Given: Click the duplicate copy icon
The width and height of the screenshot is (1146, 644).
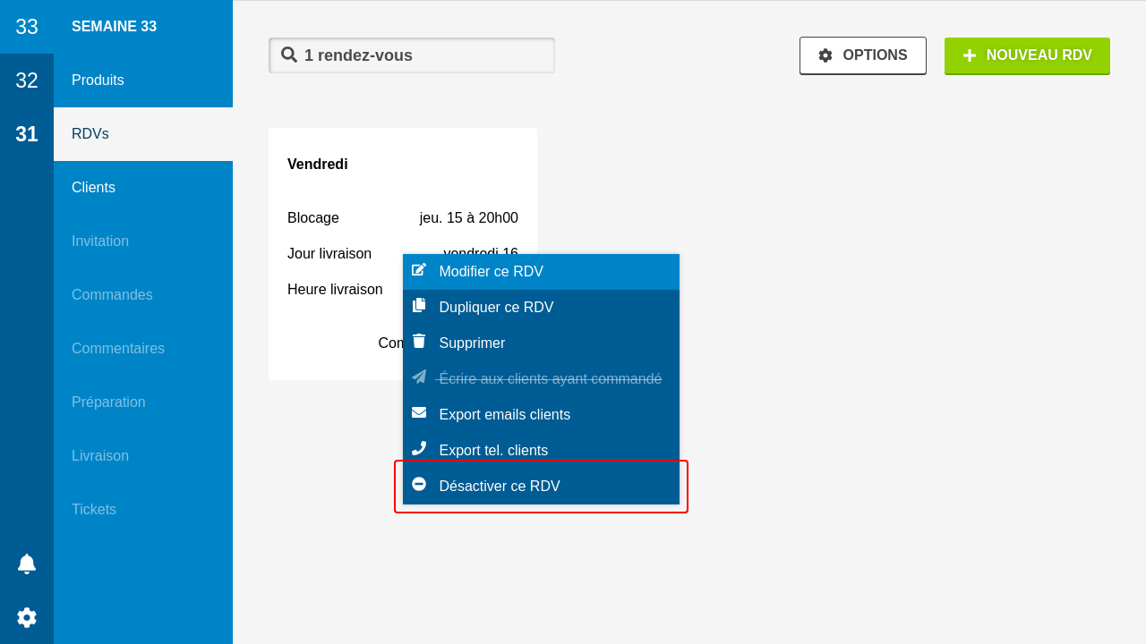Looking at the screenshot, I should (x=419, y=306).
